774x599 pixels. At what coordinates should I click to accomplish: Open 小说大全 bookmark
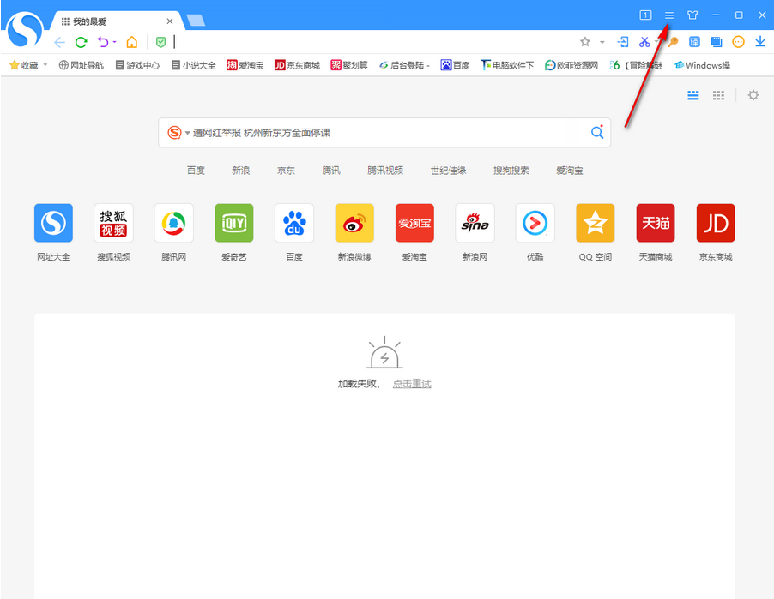[x=194, y=65]
